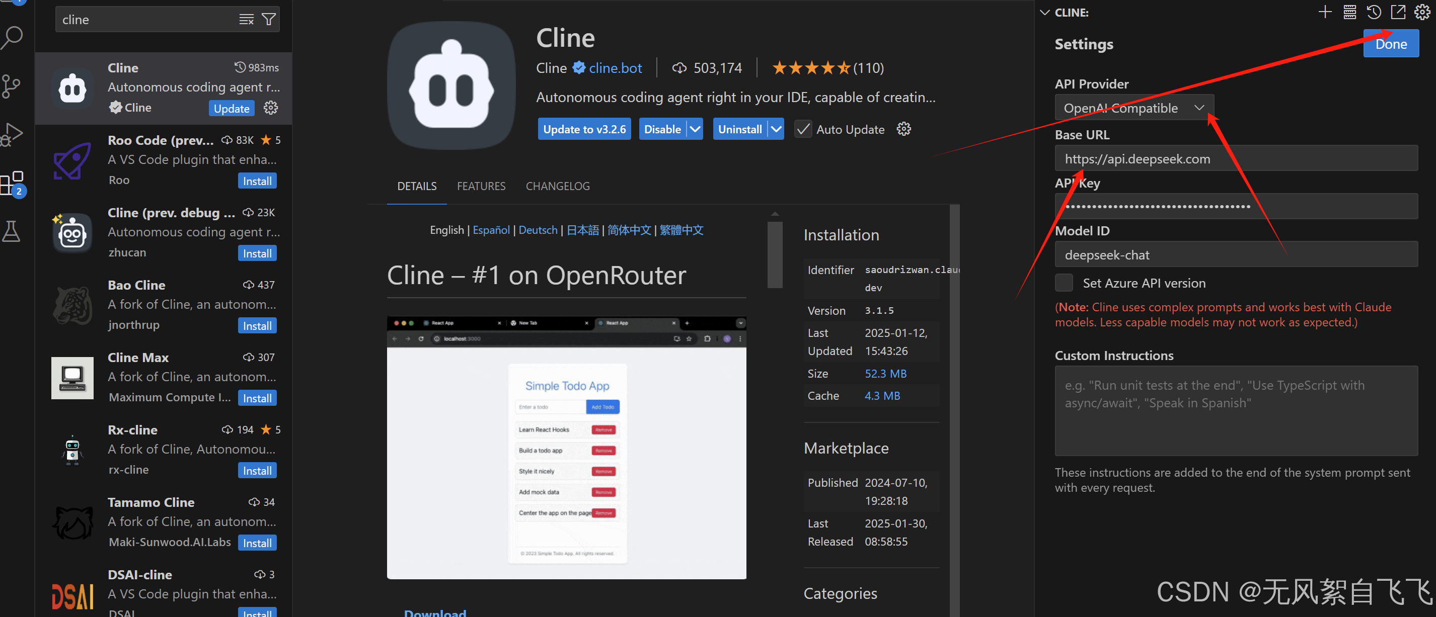Open the Search view in activity bar
Screen dimensions: 1436x617
click(x=12, y=38)
